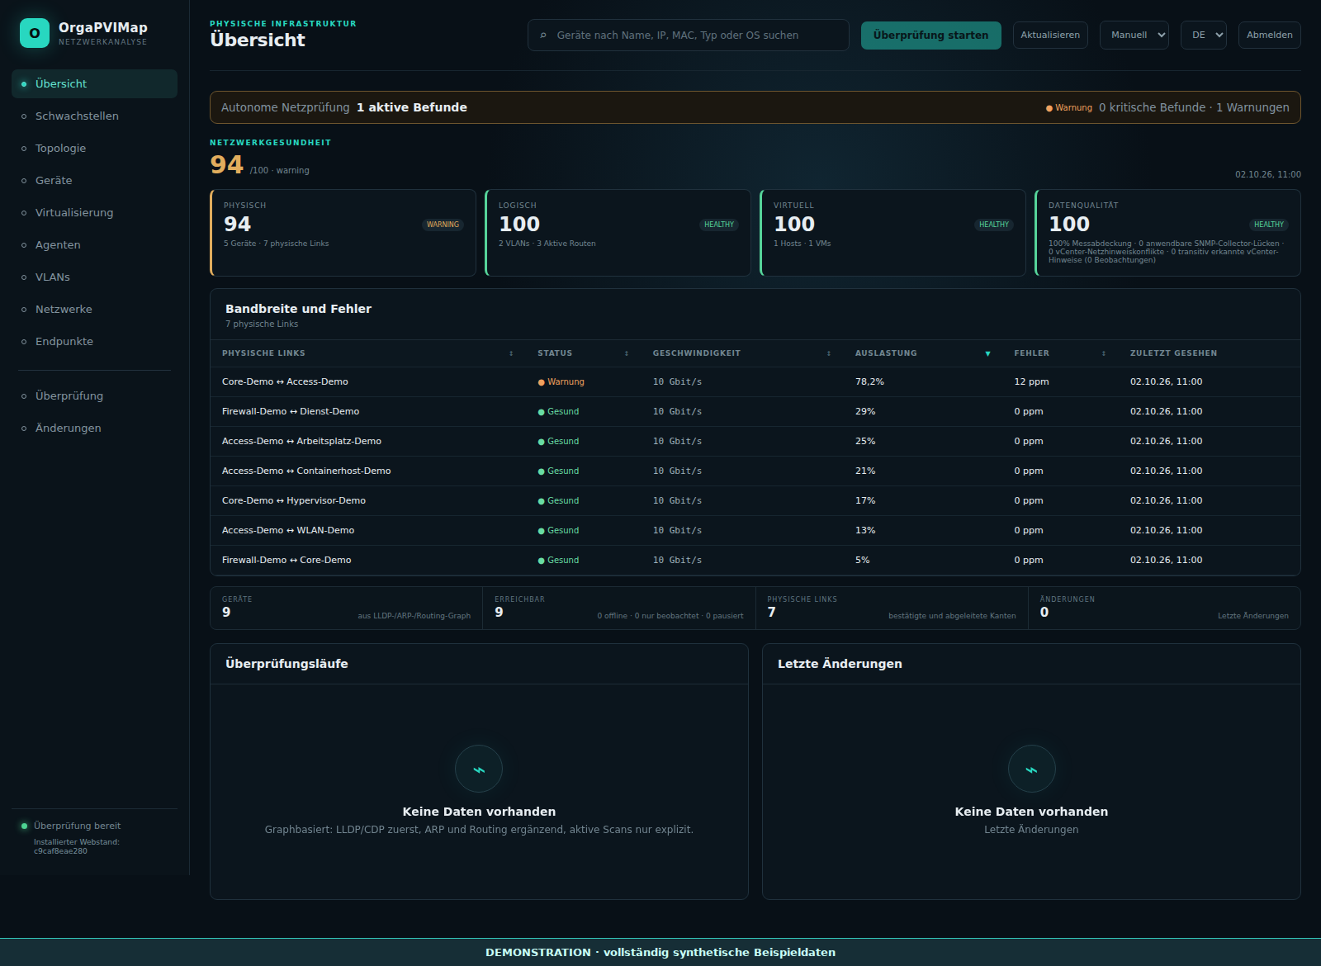The height and width of the screenshot is (966, 1321).
Task: Go to Endpunkte
Action: (94, 342)
